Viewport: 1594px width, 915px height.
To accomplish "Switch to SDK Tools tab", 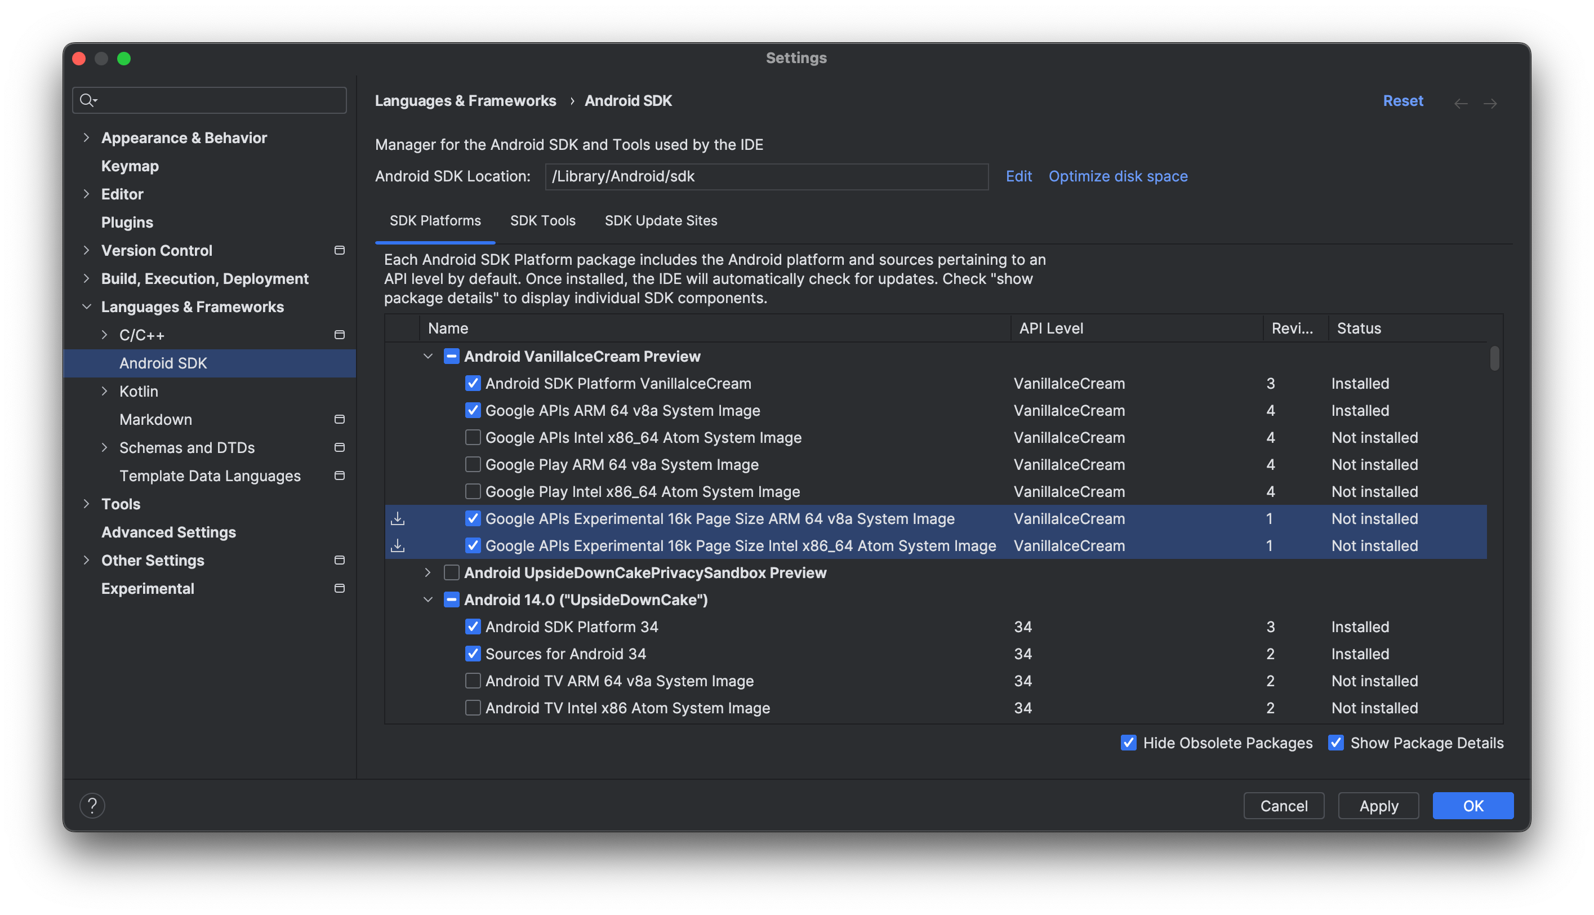I will (x=543, y=220).
